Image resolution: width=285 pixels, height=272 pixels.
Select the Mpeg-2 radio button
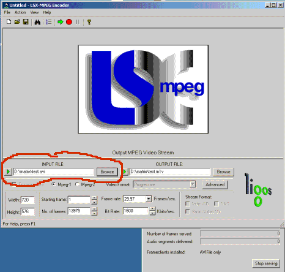77,184
